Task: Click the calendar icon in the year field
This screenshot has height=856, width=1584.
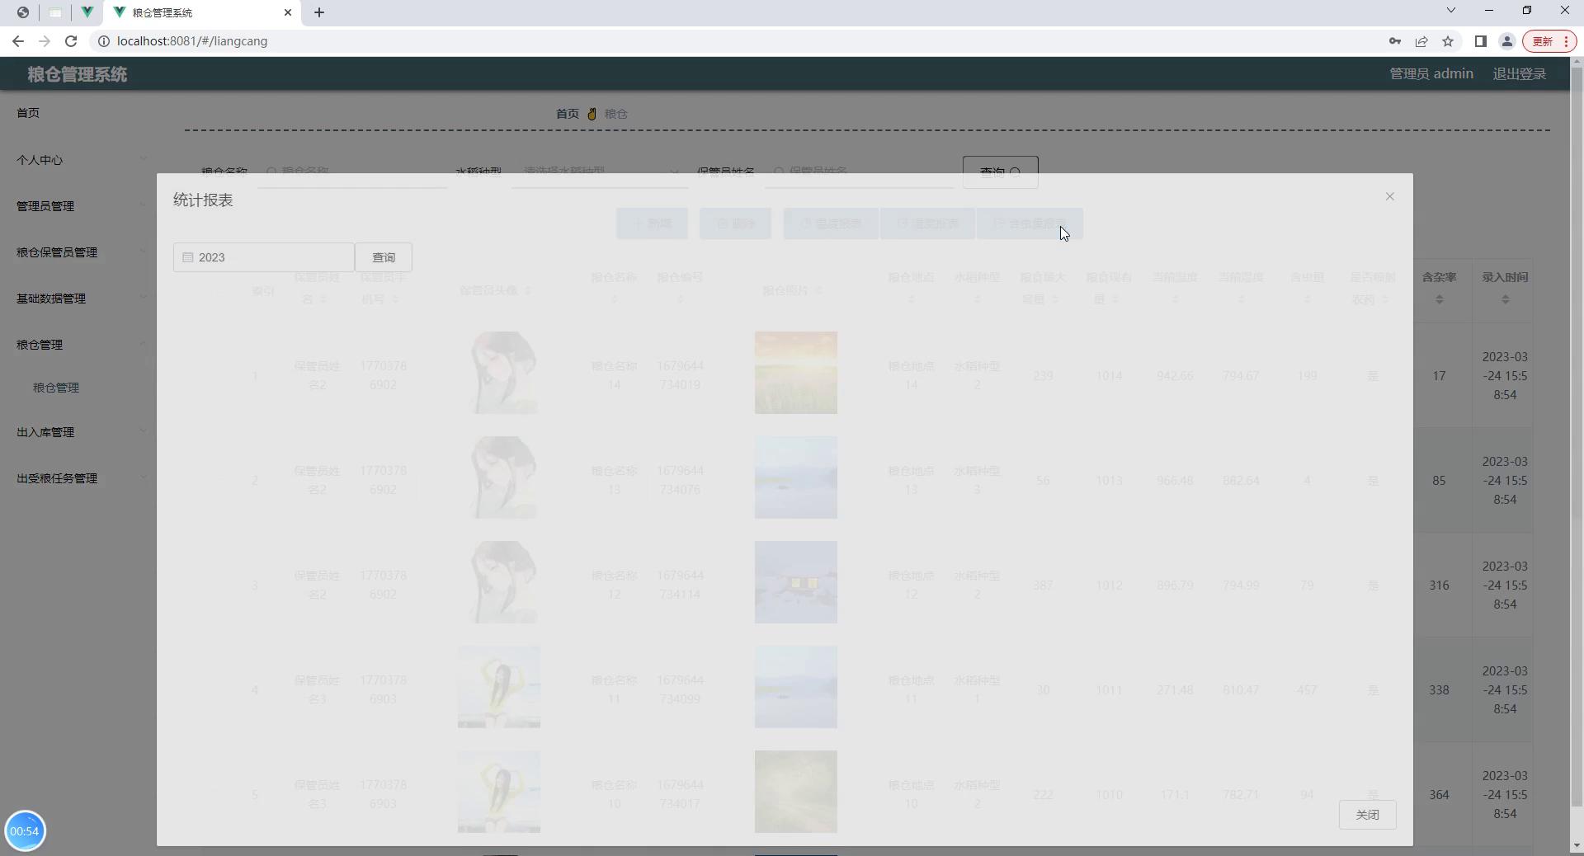Action: (188, 257)
